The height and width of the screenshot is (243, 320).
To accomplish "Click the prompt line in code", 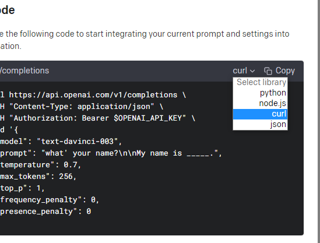I will 111,153.
